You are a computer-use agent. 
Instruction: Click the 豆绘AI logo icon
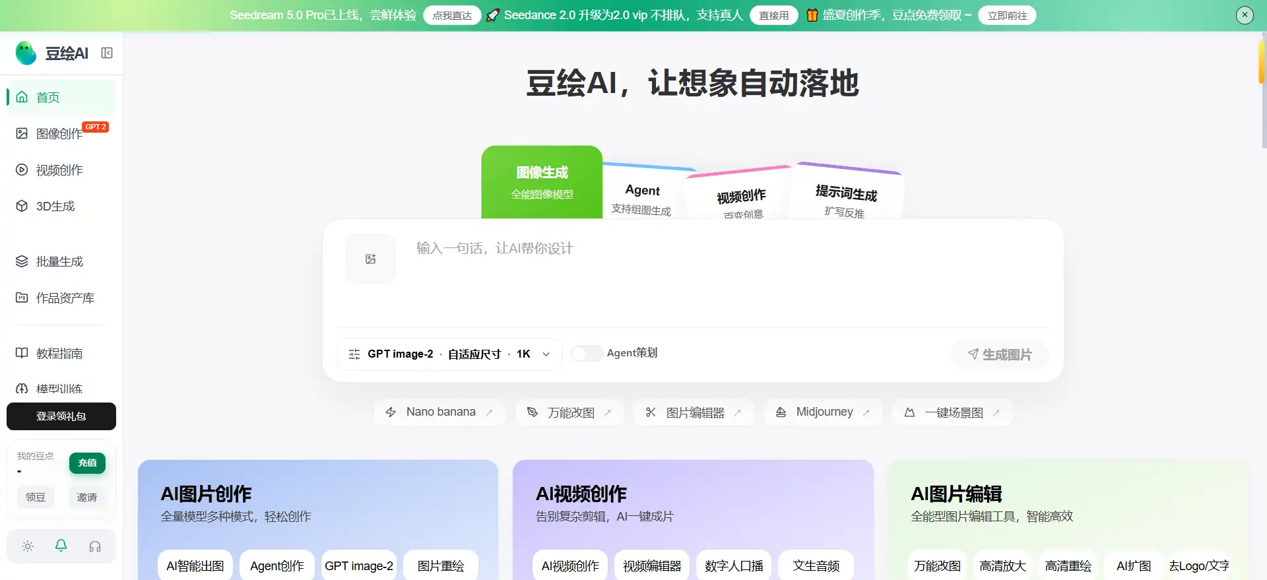click(26, 53)
